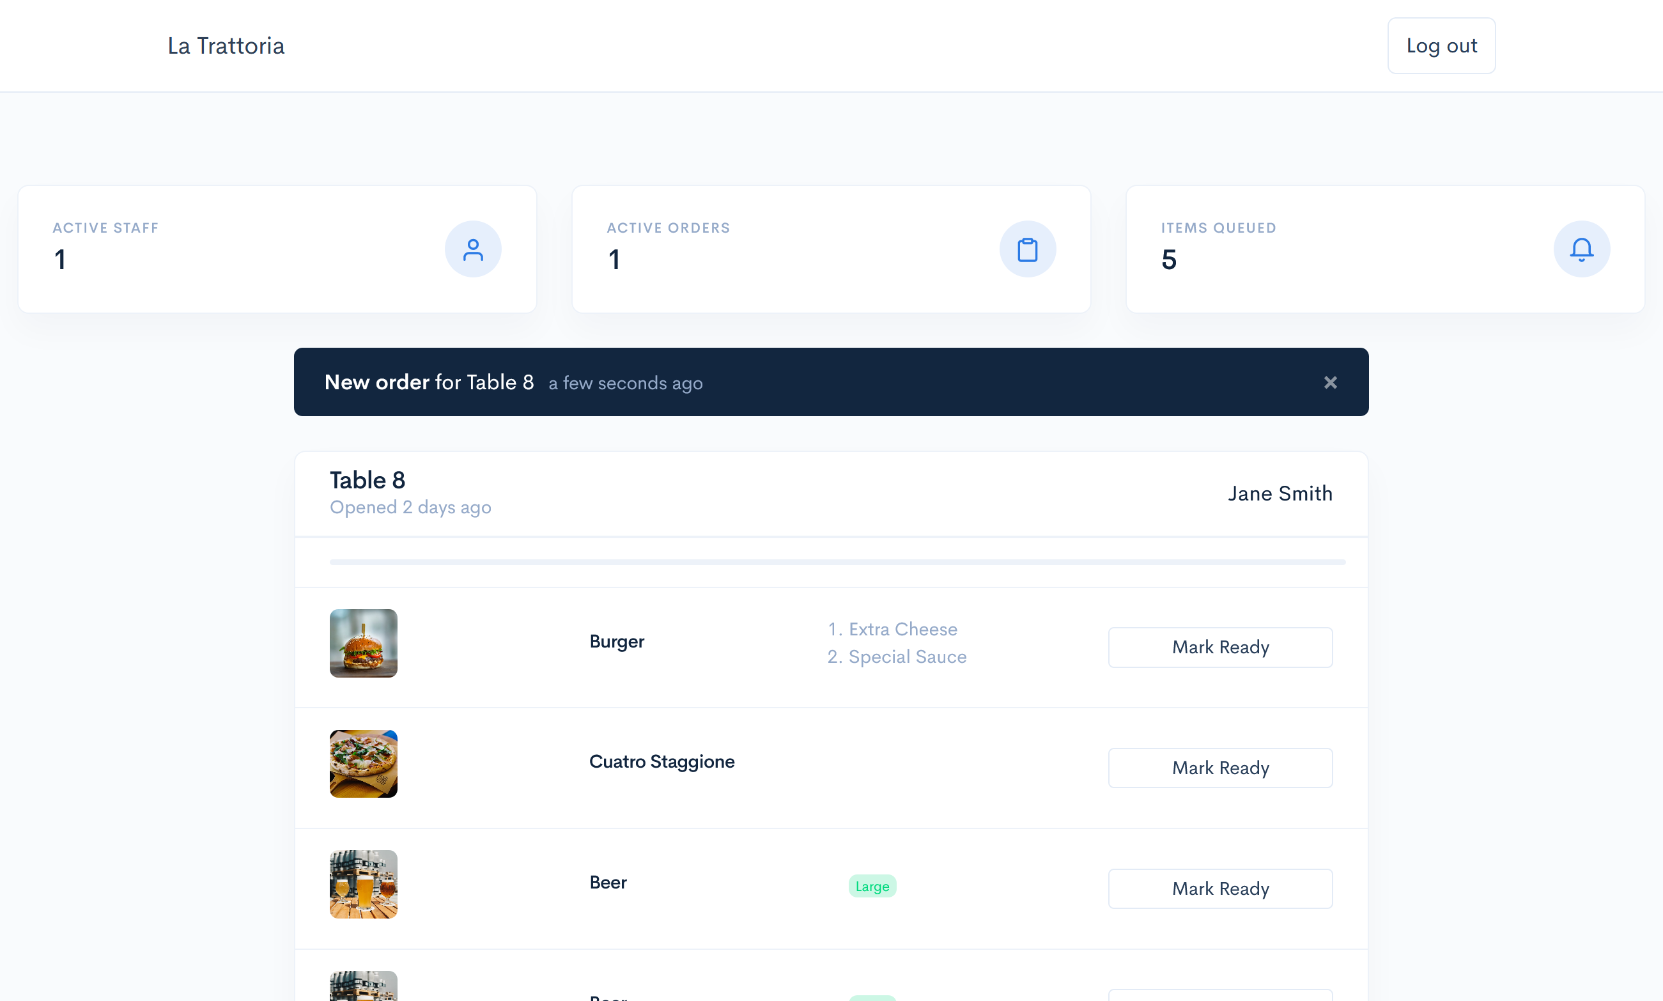This screenshot has width=1663, height=1001.
Task: Click the La Trattoria restaurant name header
Action: [226, 45]
